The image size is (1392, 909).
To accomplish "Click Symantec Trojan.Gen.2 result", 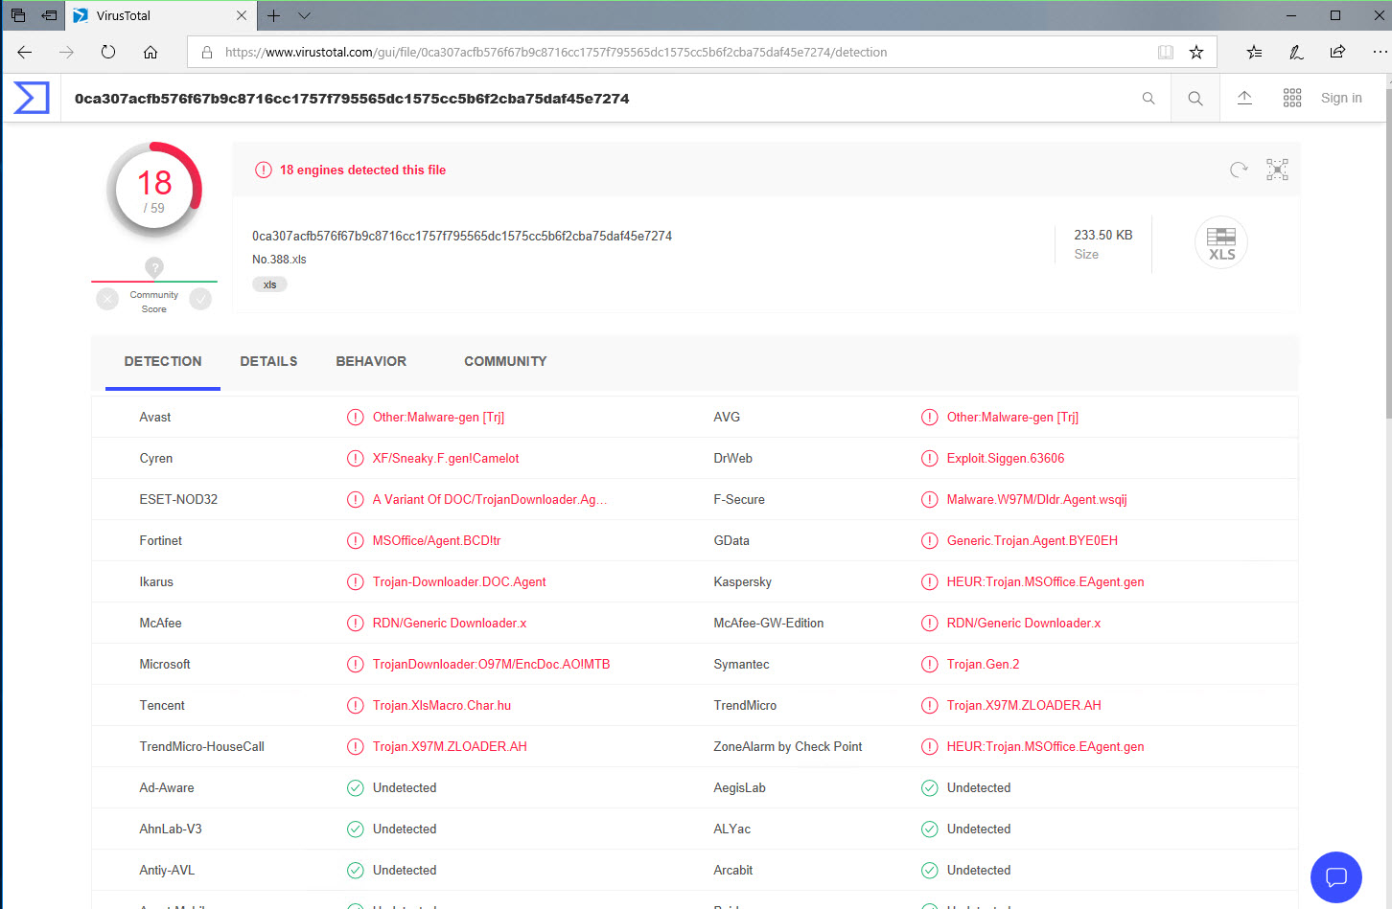I will pyautogui.click(x=983, y=664).
